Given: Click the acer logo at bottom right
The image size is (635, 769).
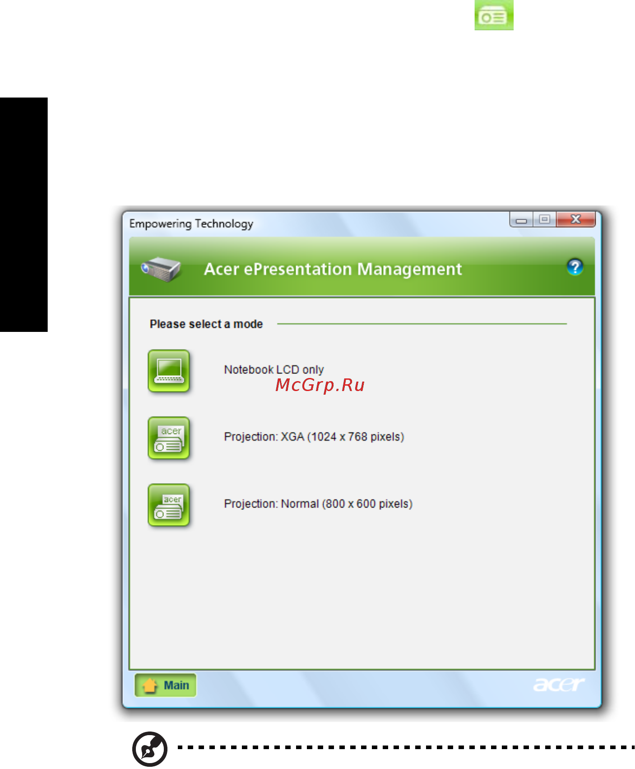Looking at the screenshot, I should [559, 685].
